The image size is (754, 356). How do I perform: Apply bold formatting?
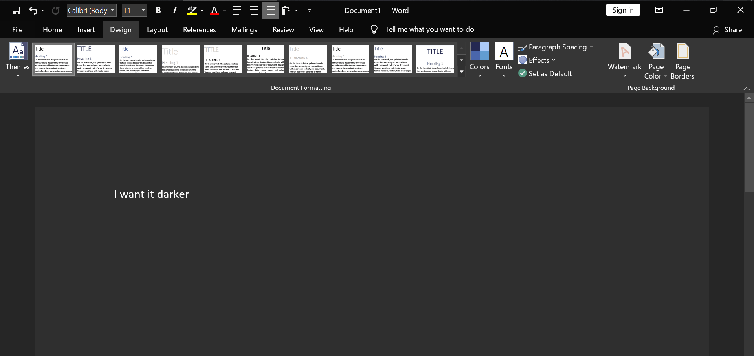158,10
